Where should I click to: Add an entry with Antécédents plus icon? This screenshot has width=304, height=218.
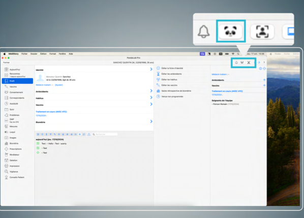264,80
